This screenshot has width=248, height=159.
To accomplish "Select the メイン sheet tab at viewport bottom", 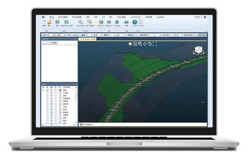I will pyautogui.click(x=87, y=124).
